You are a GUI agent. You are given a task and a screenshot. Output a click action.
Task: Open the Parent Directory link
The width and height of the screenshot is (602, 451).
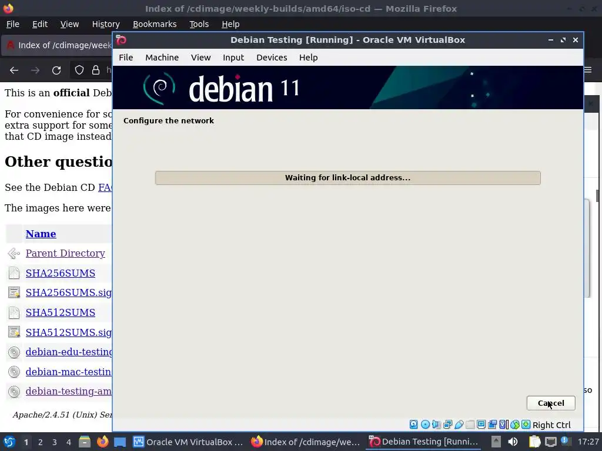[65, 253]
